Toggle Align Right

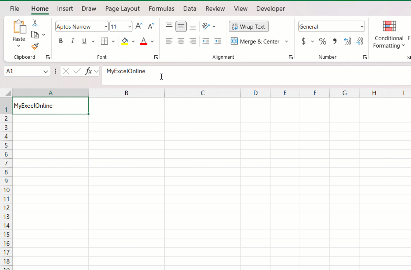click(x=193, y=41)
